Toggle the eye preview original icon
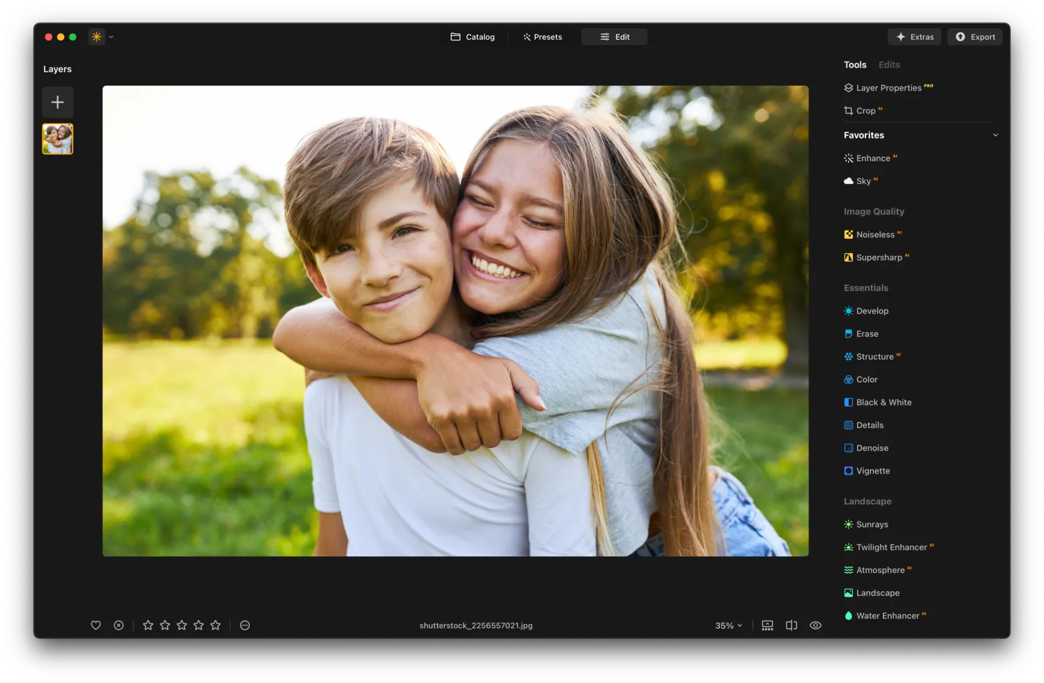Image resolution: width=1044 pixels, height=683 pixels. [x=815, y=625]
